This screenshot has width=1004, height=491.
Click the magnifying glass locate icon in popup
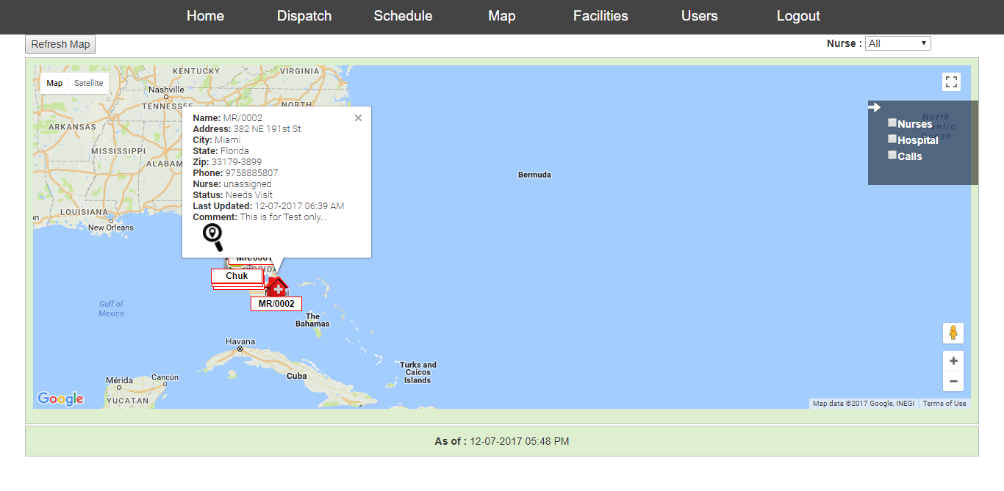click(x=212, y=237)
